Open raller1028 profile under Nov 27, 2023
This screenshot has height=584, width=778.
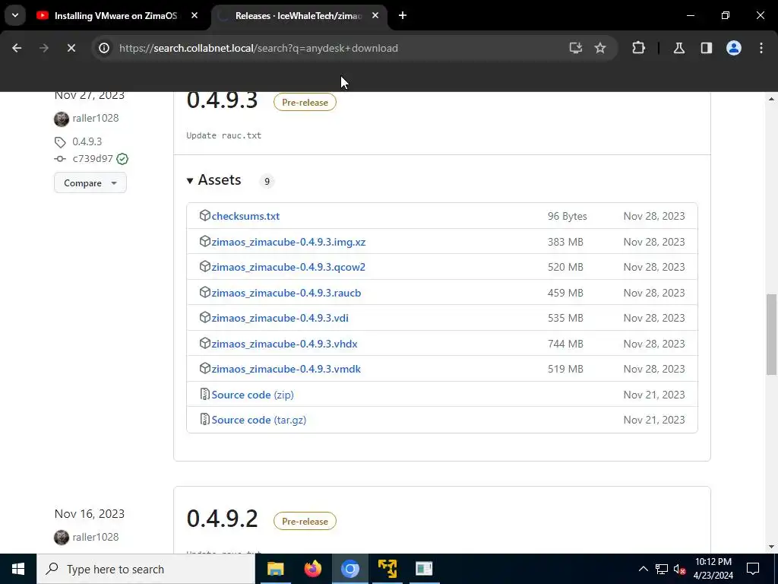pos(95,118)
